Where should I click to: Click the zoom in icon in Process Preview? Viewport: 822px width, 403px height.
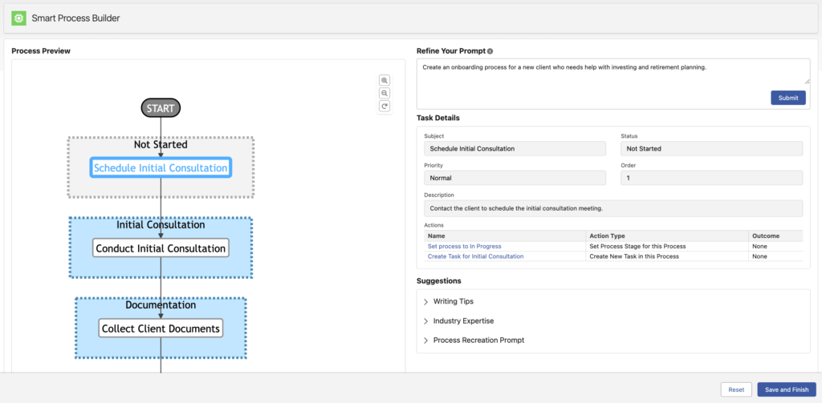(x=385, y=80)
